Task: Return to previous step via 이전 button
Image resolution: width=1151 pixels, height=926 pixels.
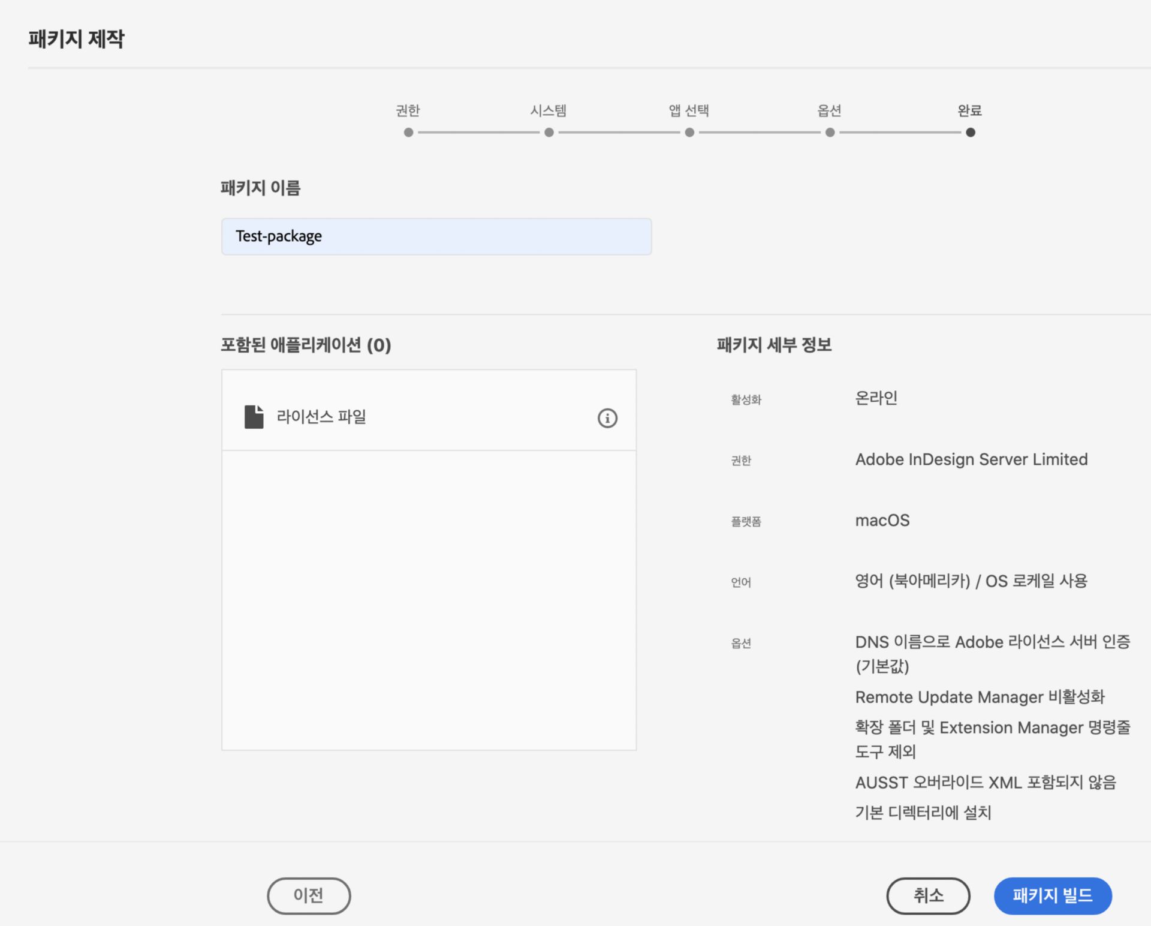Action: point(308,895)
